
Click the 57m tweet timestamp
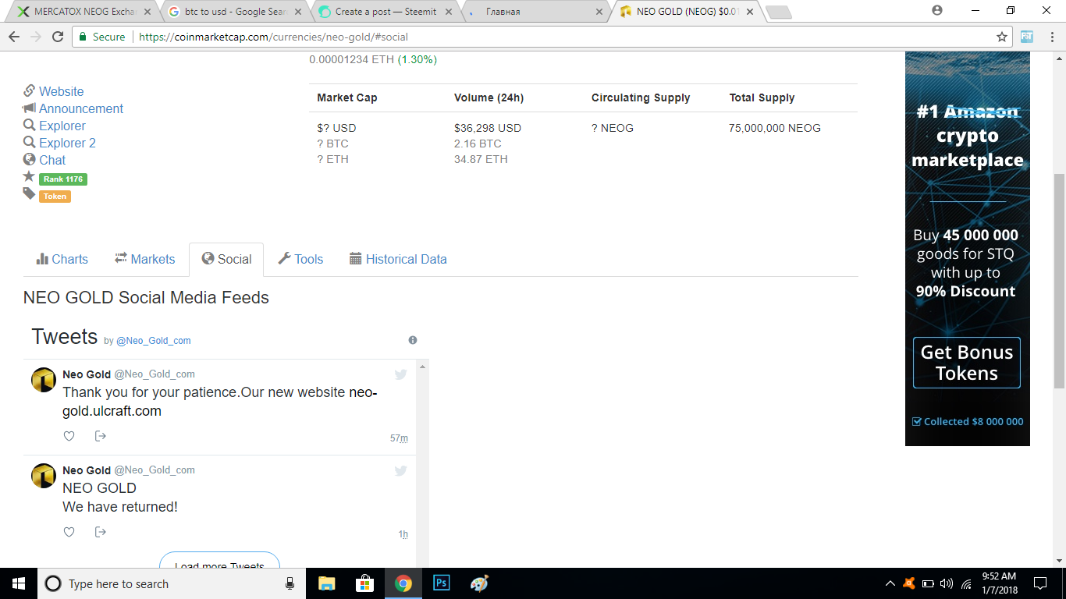pyautogui.click(x=399, y=438)
